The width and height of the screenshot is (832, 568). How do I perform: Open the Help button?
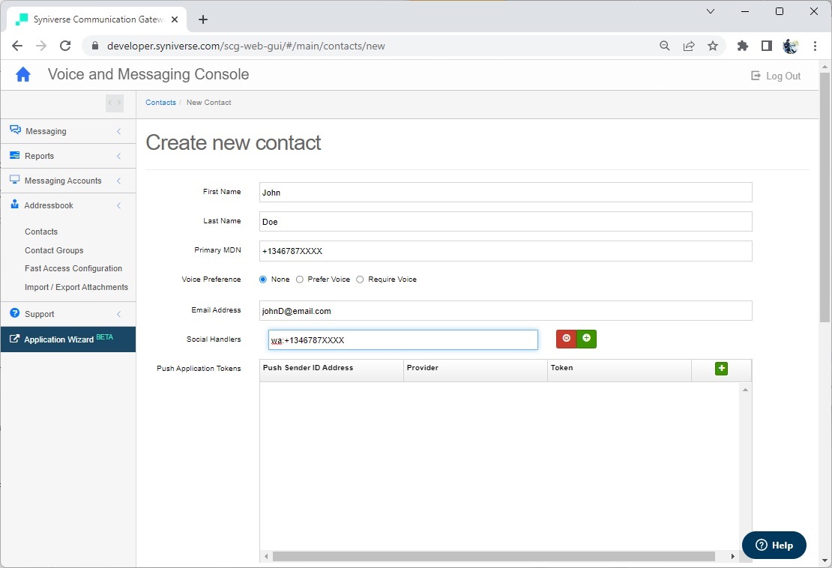coord(774,546)
